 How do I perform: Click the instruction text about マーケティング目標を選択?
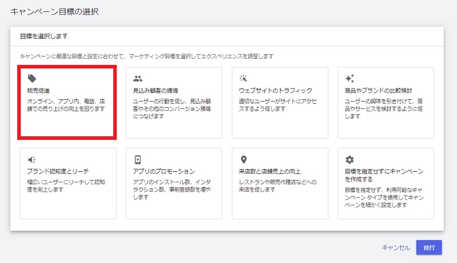[147, 56]
